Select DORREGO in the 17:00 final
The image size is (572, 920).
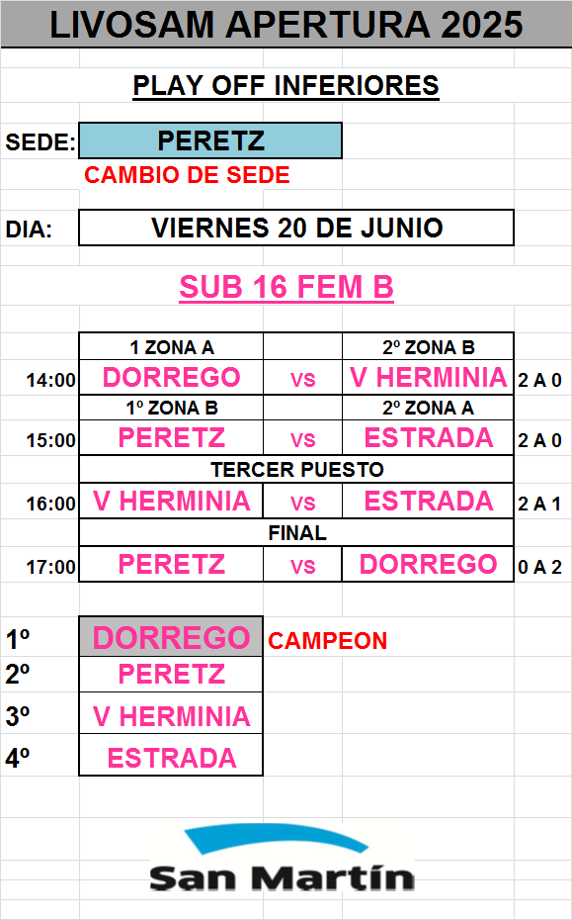click(x=429, y=565)
